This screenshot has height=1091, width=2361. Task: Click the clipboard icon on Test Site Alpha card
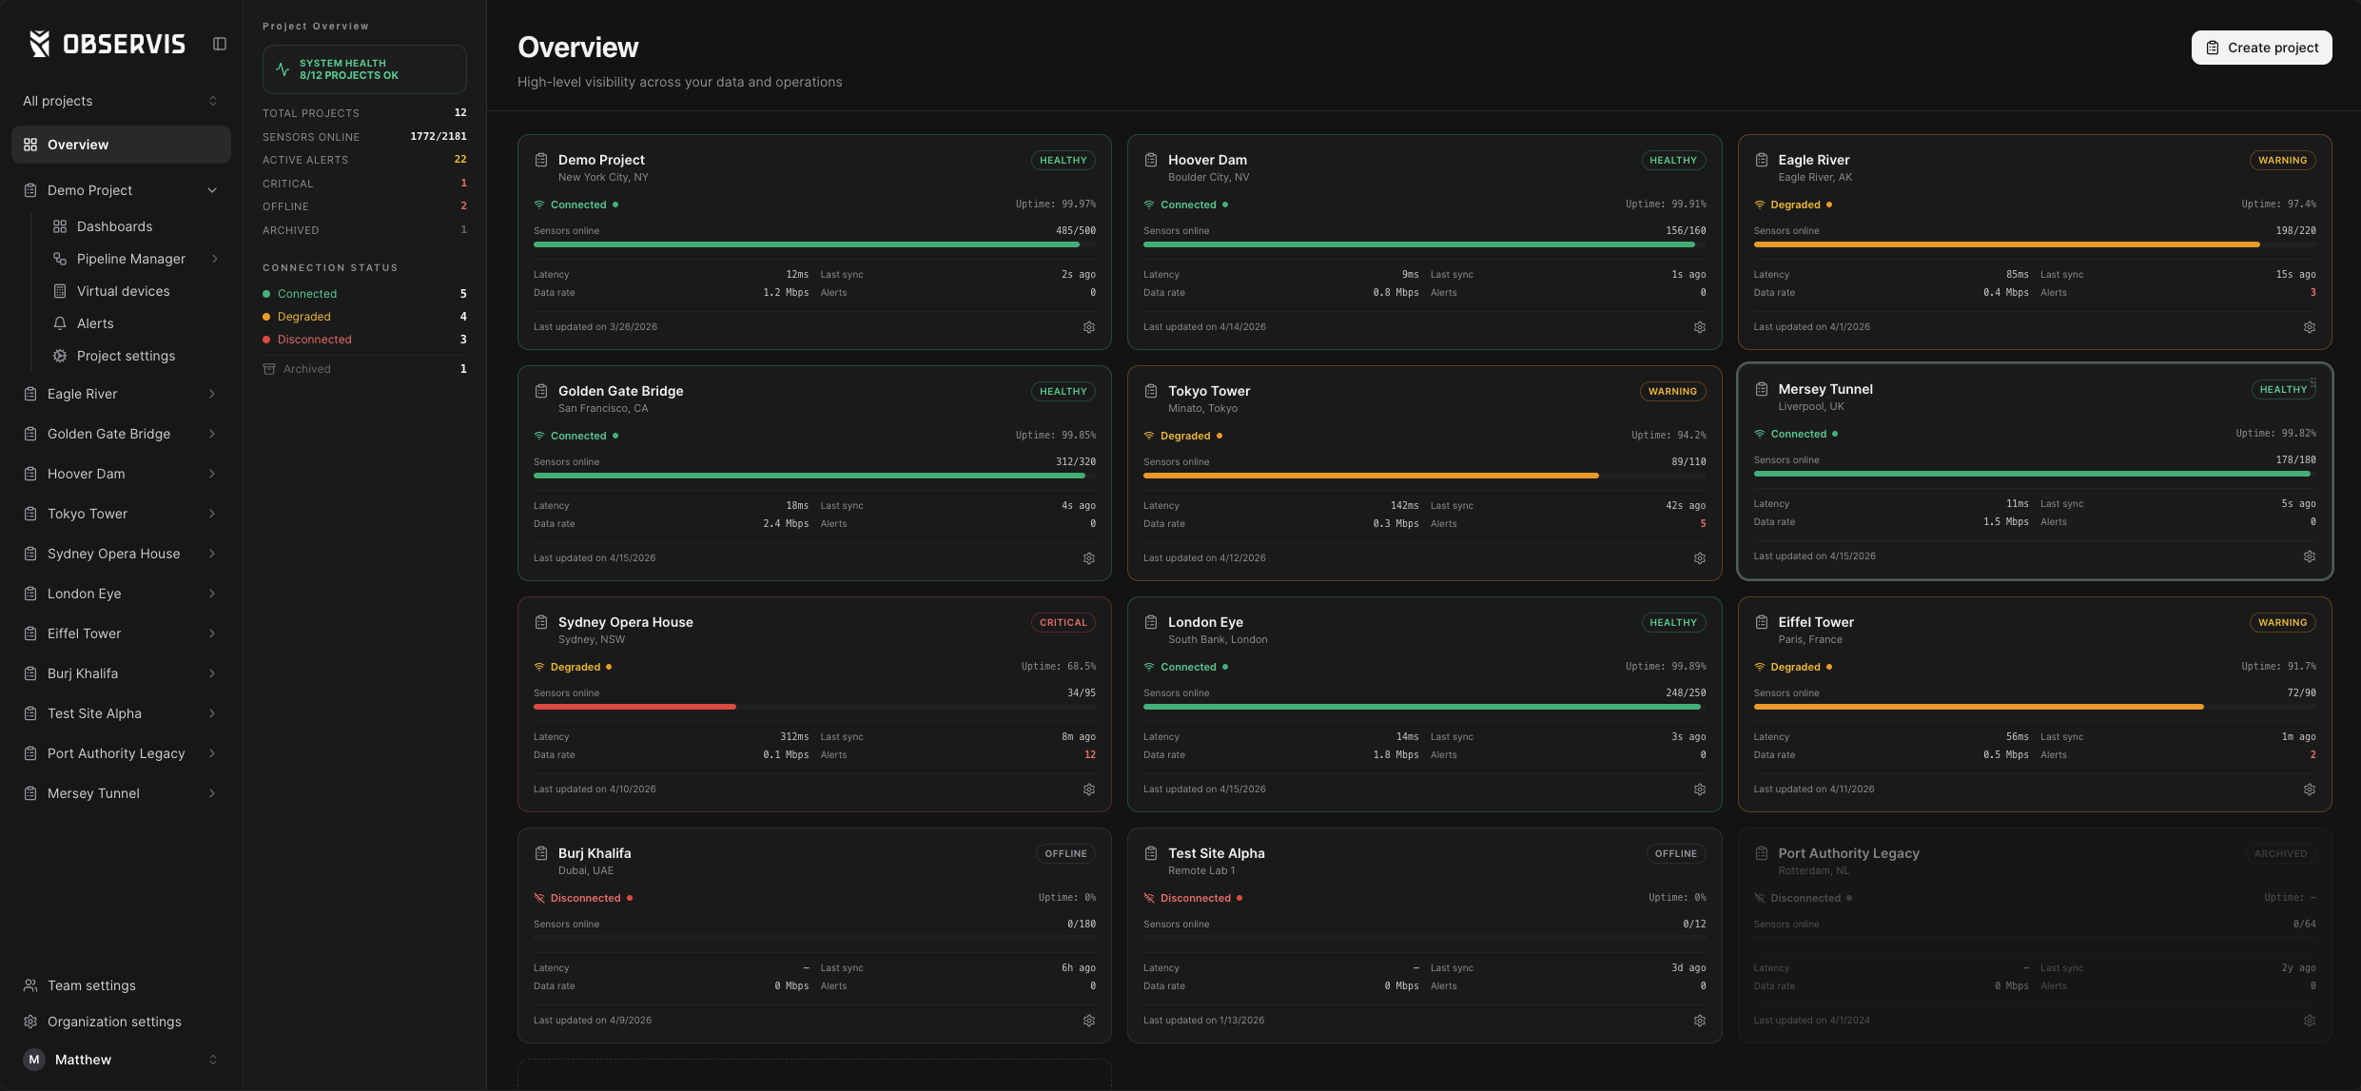pos(1151,853)
